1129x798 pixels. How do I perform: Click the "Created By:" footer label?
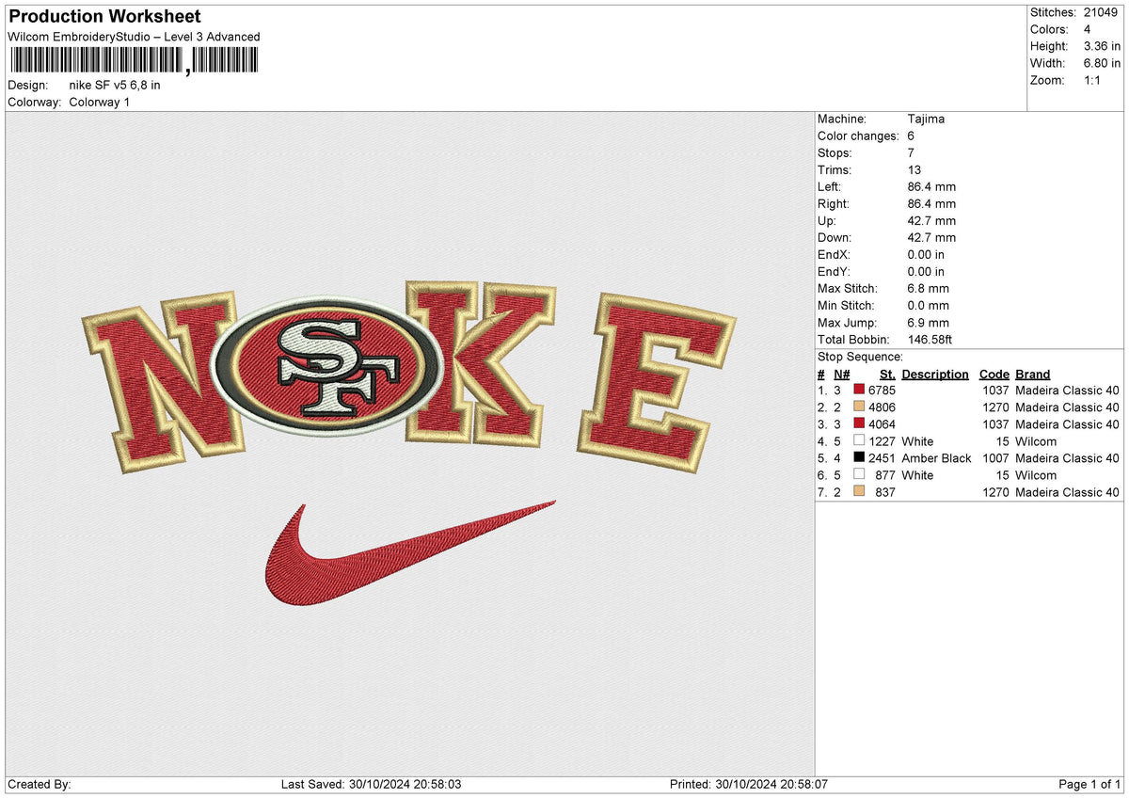(x=40, y=784)
